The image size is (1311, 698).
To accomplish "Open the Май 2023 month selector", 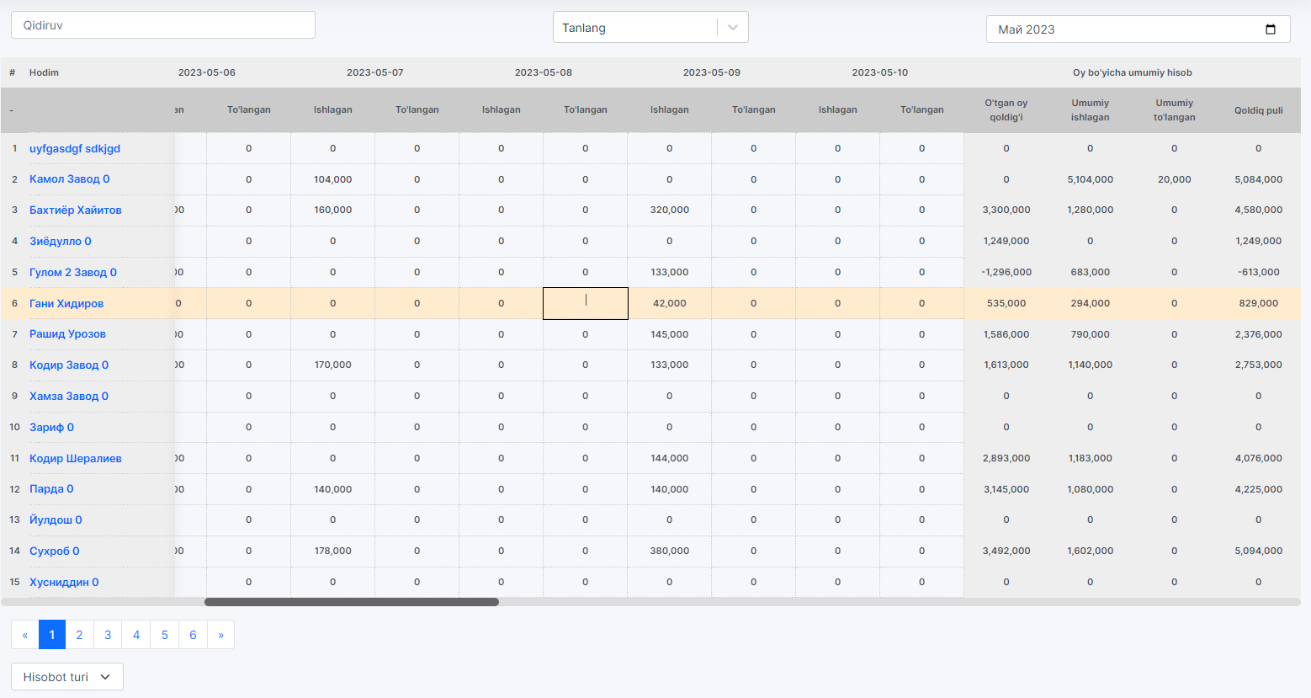I will tap(1128, 29).
